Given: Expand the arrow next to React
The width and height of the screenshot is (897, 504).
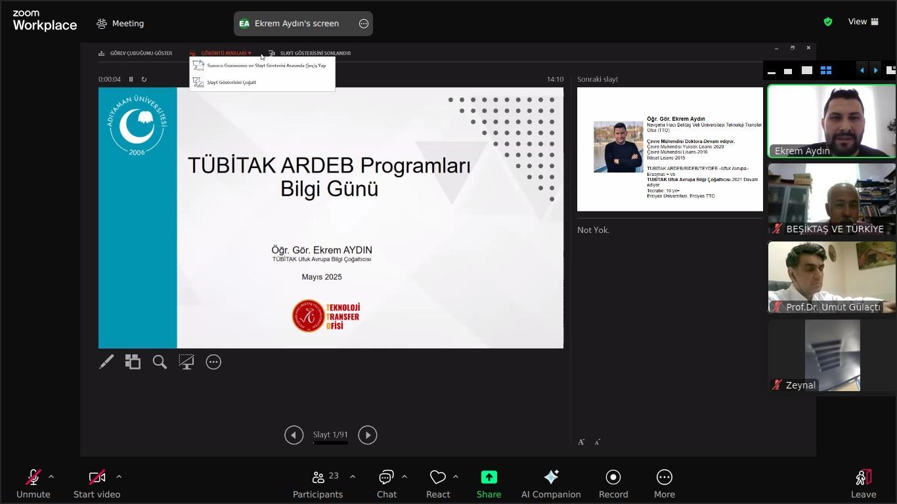Looking at the screenshot, I should [456, 477].
